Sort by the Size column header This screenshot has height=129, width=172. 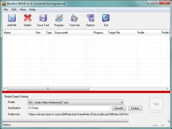tap(34, 33)
